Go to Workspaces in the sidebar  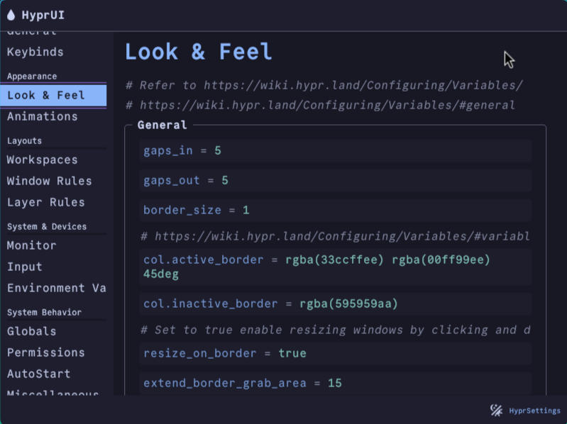42,160
